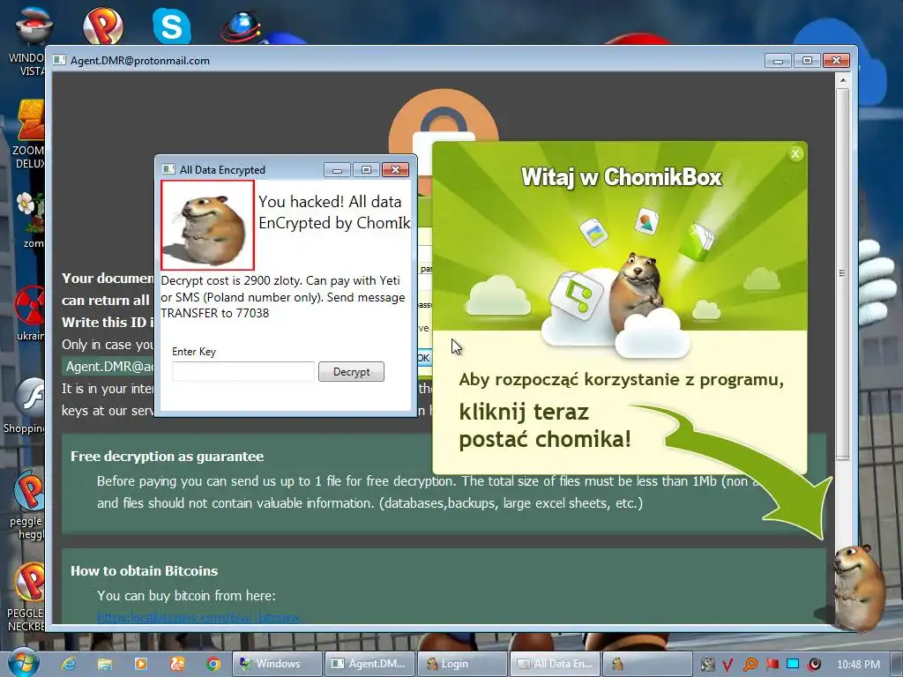Open the UC Browser taskbar icon
This screenshot has width=903, height=677.
pos(177,664)
